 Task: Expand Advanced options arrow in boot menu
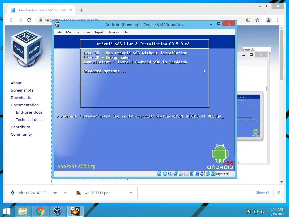pos(204,71)
